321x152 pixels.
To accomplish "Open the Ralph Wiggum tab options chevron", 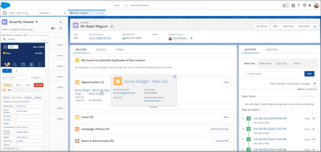I will 99,13.
